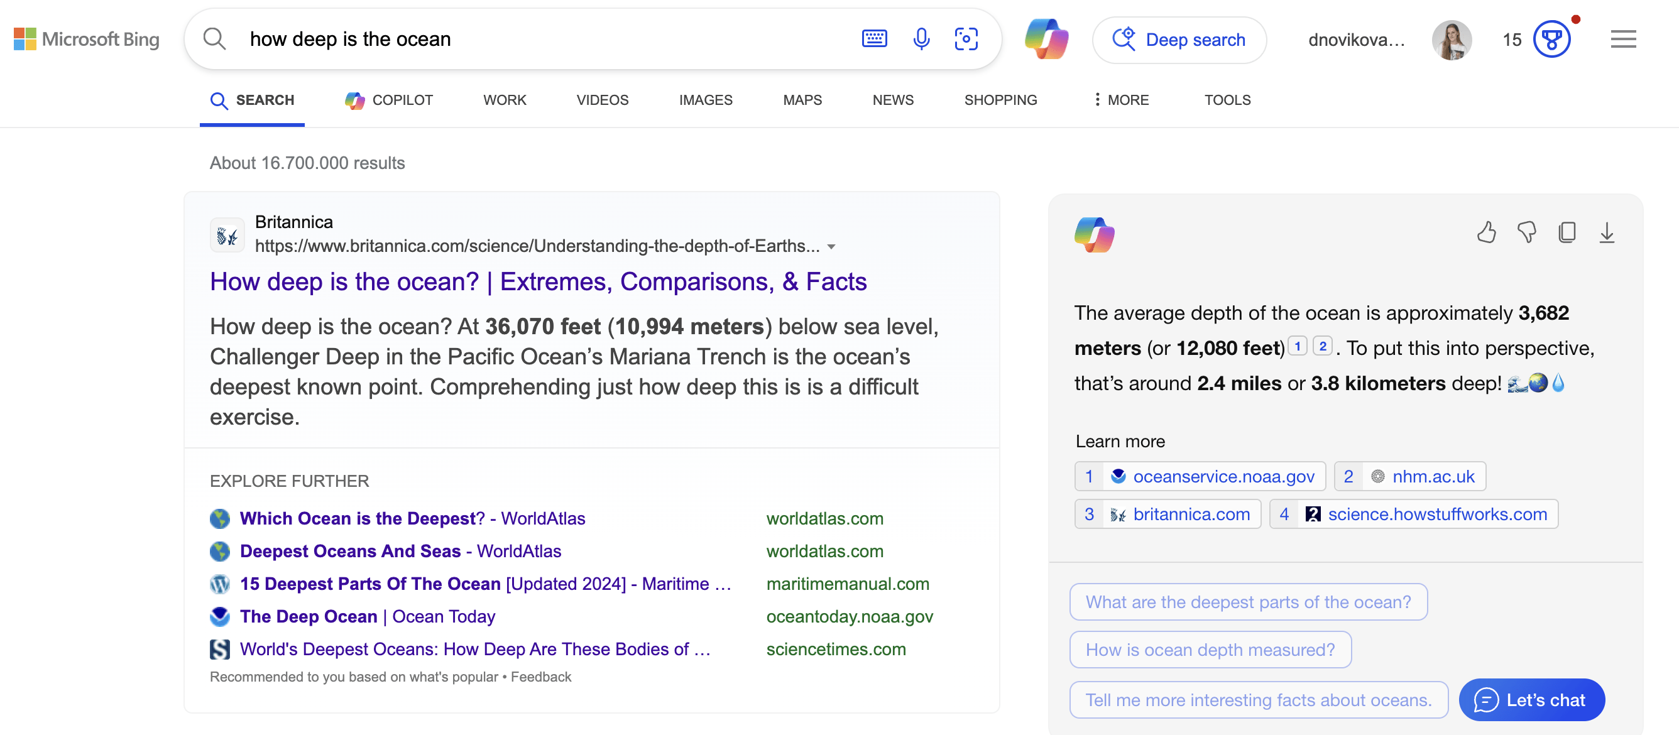Viewport: 1679px width, 735px height.
Task: Click the Let's chat button
Action: tap(1531, 700)
